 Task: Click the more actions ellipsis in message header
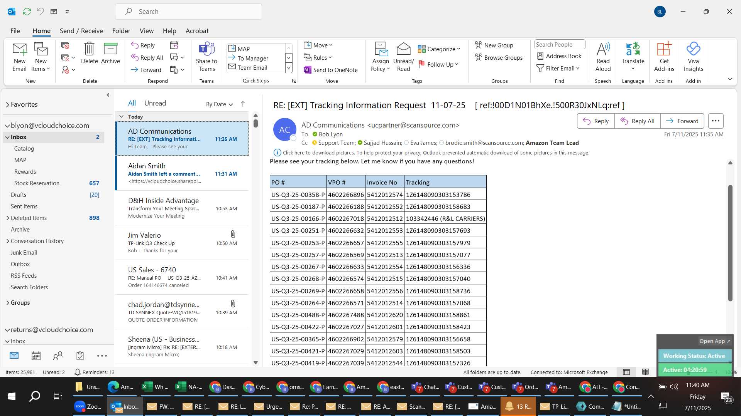pos(716,121)
